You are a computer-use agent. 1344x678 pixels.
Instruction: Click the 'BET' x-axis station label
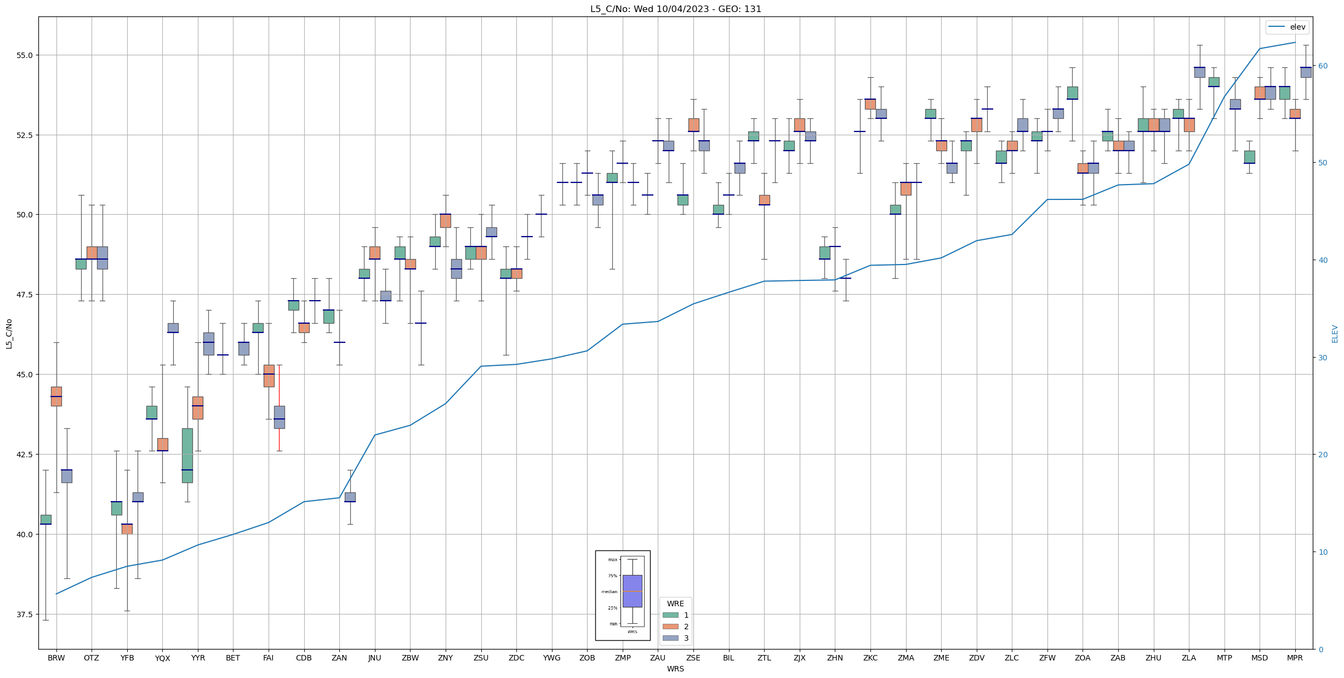(x=233, y=658)
